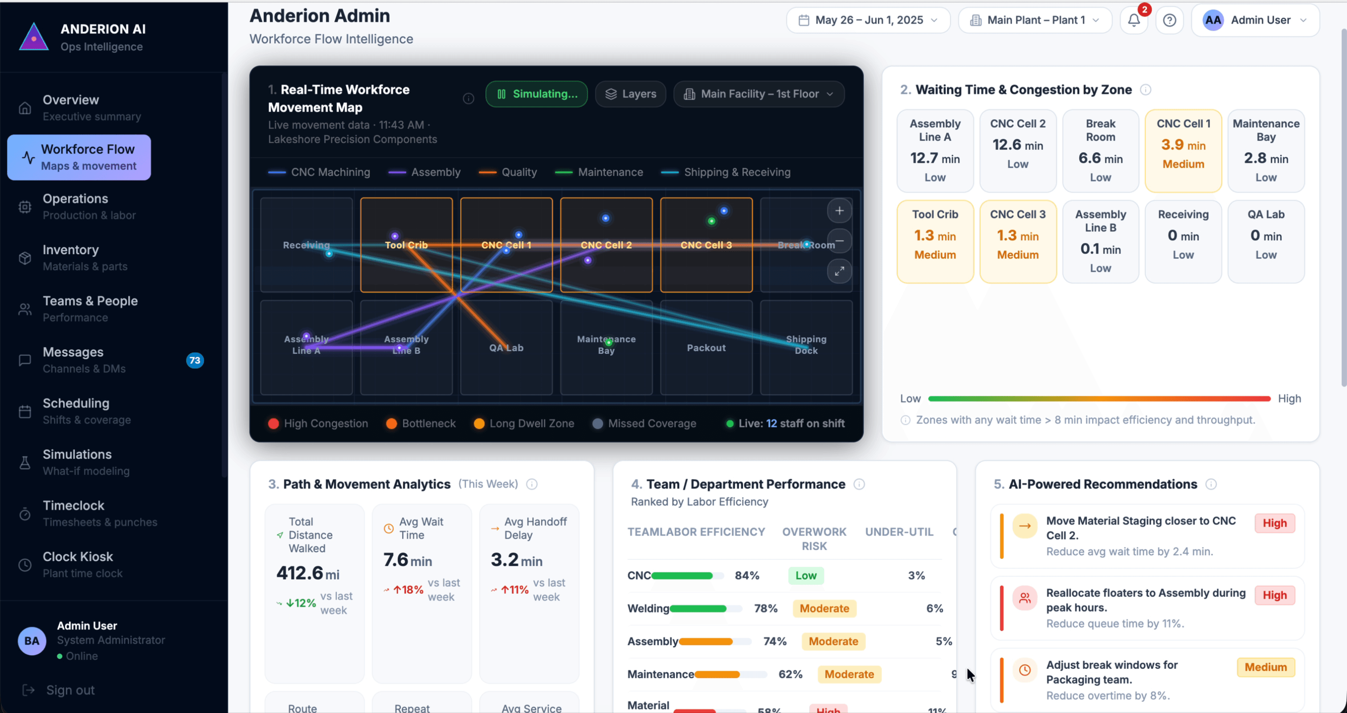Click info icon beside AI-Powered Recommendations
This screenshot has height=713, width=1347.
pos(1211,484)
